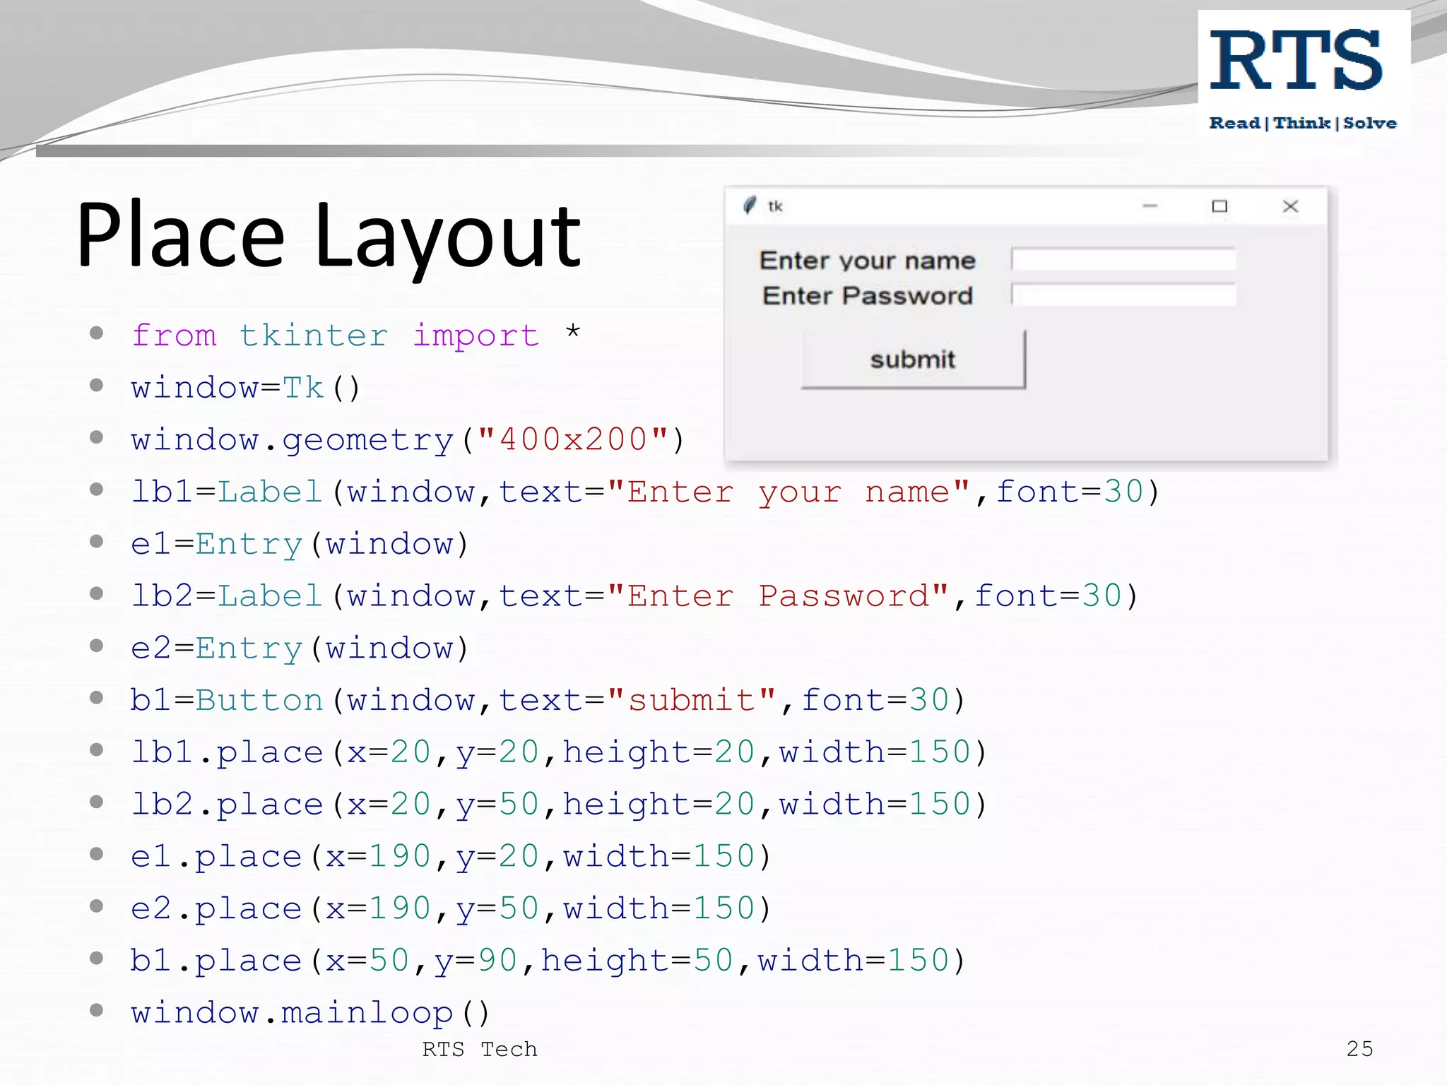Click the 'Read | Think | Solve' tagline

(1302, 123)
